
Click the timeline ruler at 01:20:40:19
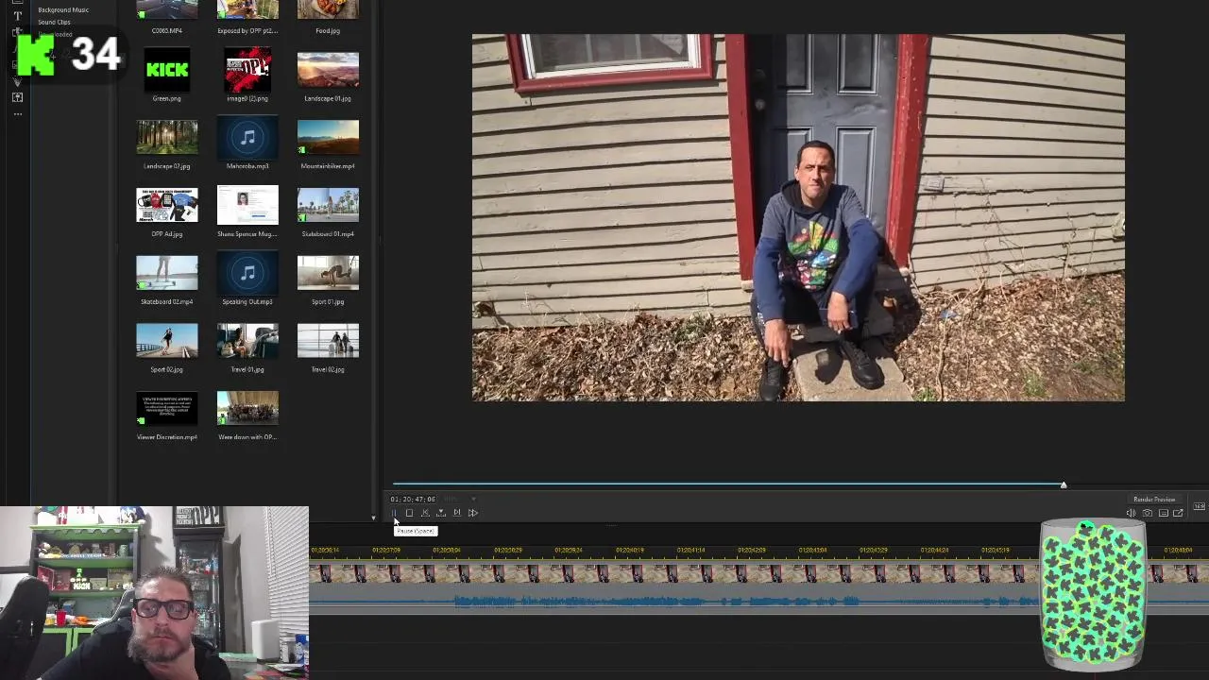pyautogui.click(x=630, y=550)
